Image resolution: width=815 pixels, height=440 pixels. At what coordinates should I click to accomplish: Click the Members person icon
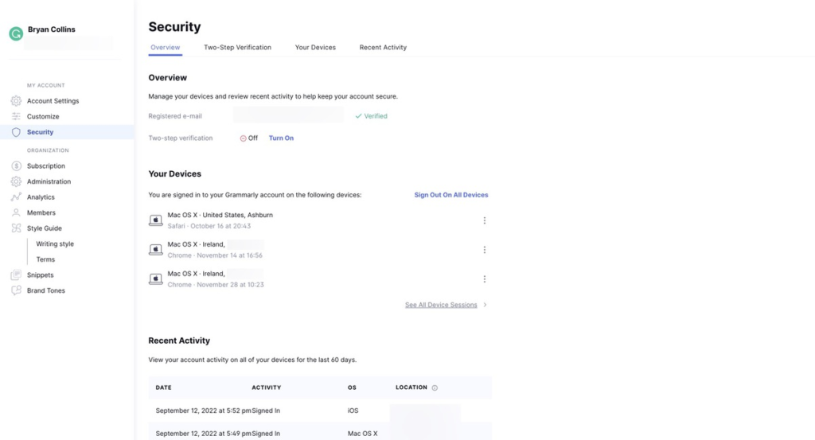coord(16,212)
